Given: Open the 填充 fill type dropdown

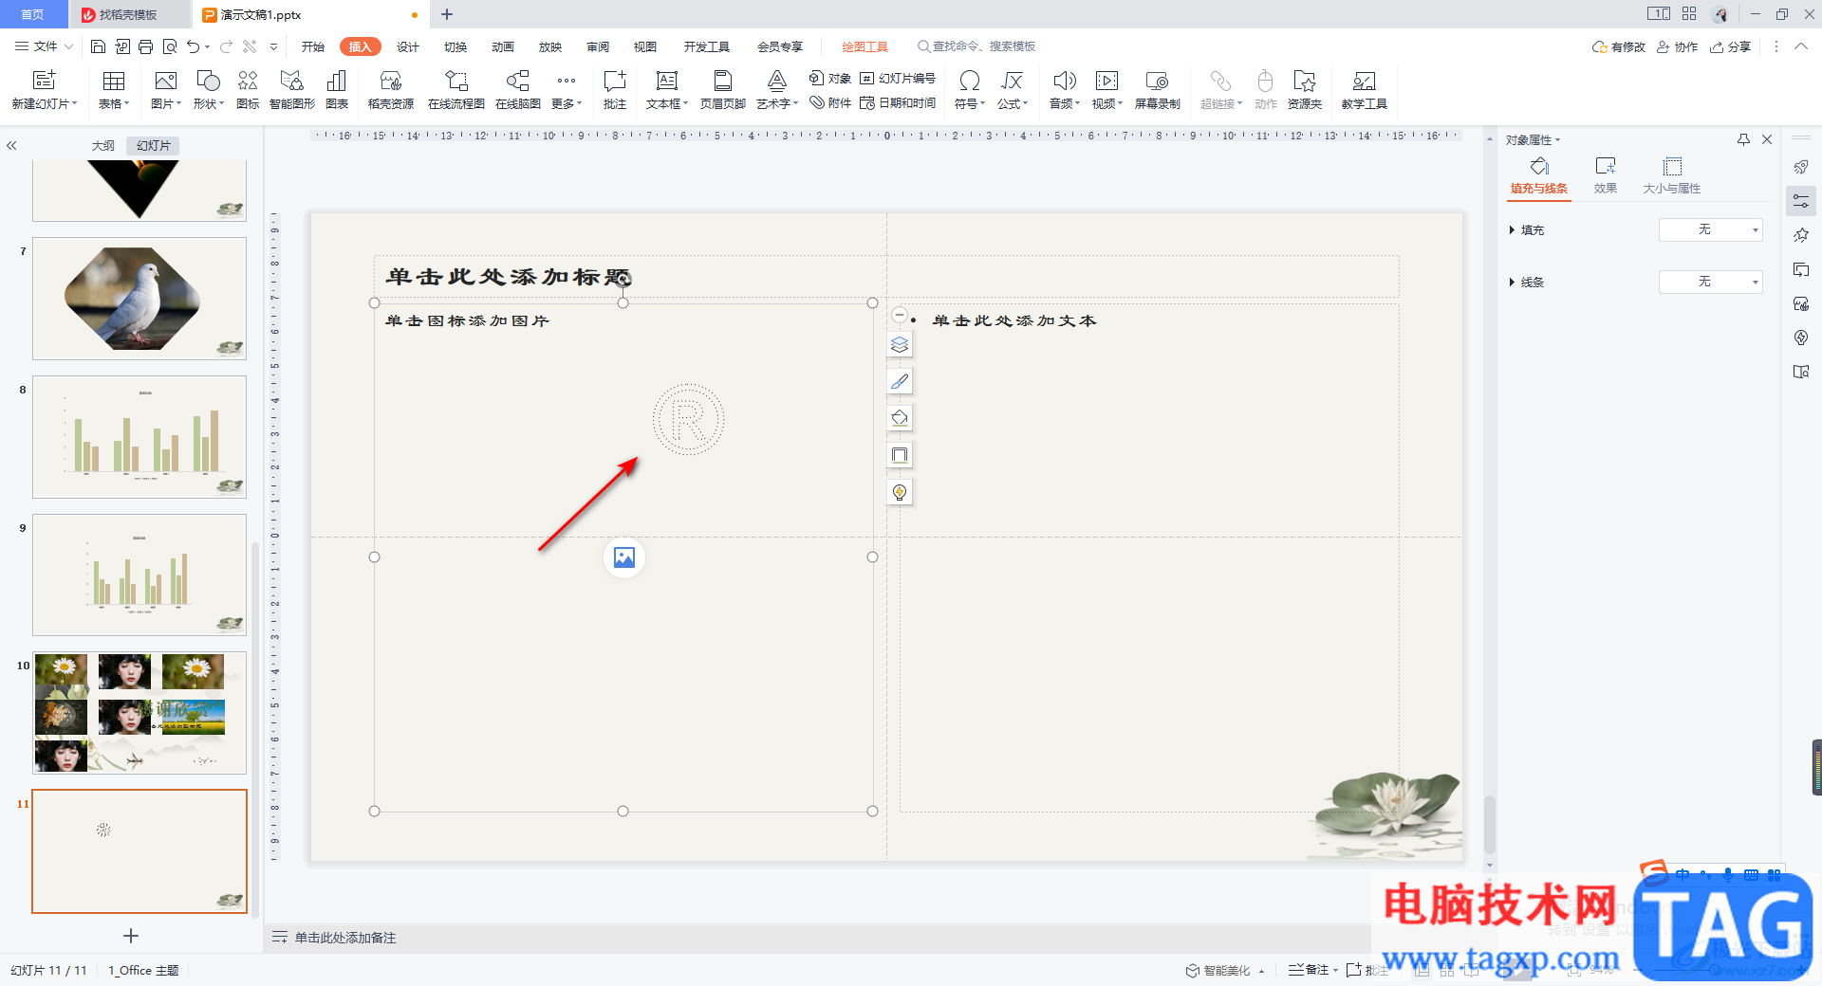Looking at the screenshot, I should tap(1710, 229).
